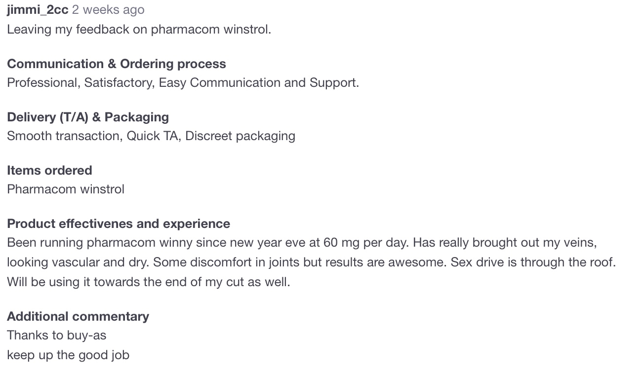Click the '2 weeks ago' timestamp

(x=108, y=10)
